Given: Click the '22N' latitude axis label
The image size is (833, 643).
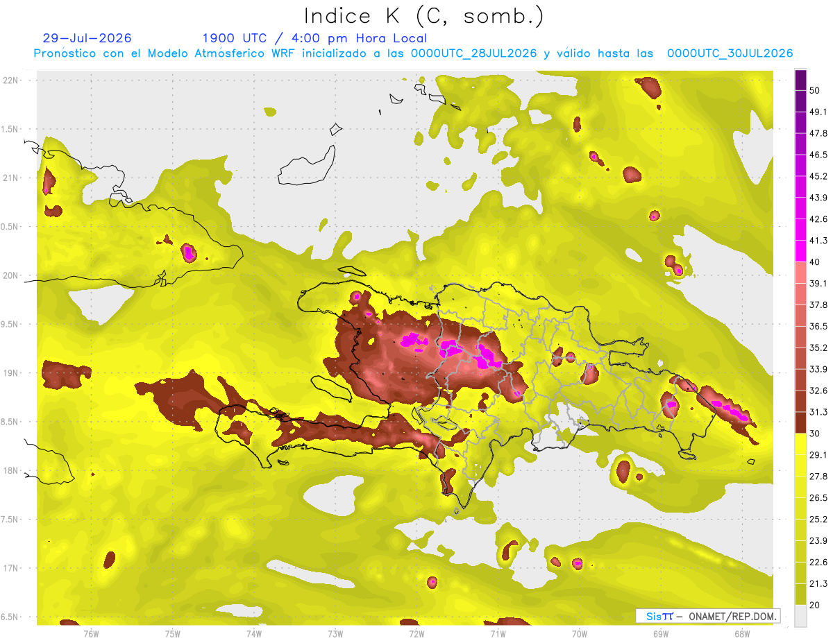Looking at the screenshot, I should [x=10, y=80].
